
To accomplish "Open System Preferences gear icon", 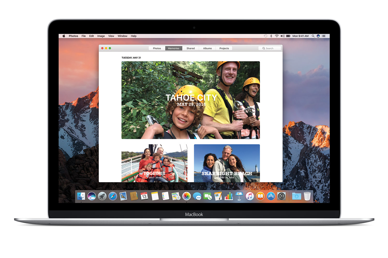I will 281,196.
